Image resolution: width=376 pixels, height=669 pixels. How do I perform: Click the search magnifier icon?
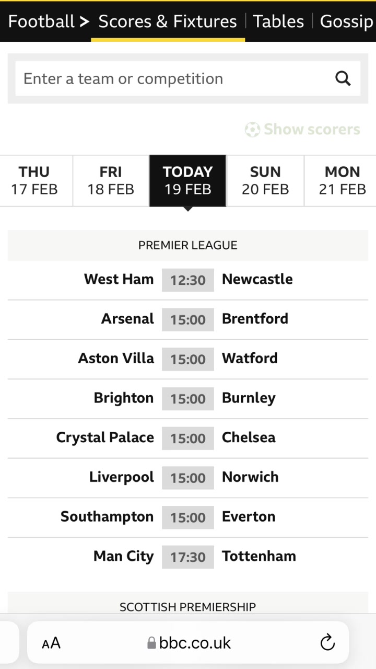point(343,78)
